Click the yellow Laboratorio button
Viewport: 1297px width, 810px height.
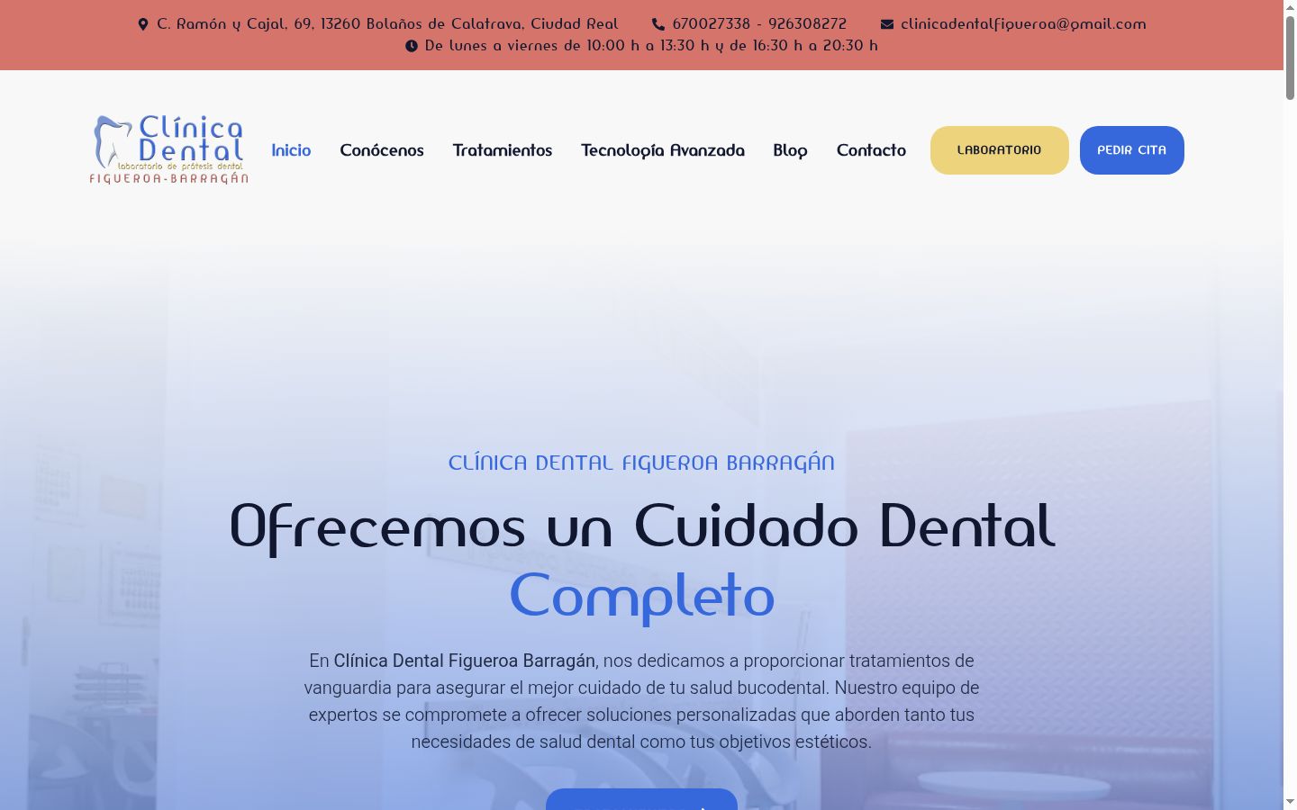[x=1000, y=150]
